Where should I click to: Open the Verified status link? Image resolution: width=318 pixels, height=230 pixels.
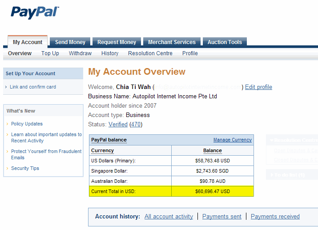(118, 124)
